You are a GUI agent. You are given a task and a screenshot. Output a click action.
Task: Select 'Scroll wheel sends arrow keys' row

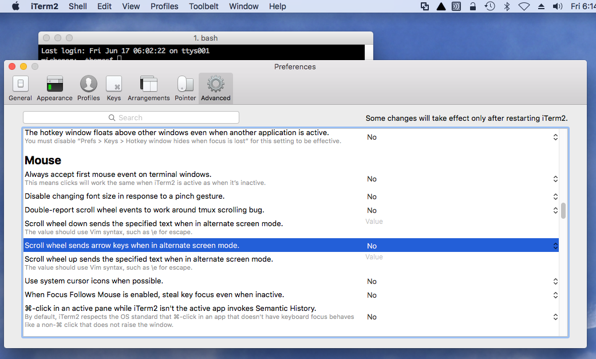point(291,245)
